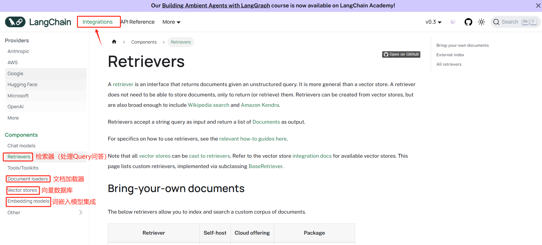Image resolution: width=542 pixels, height=245 pixels.
Task: Open the Documents link
Action: (266, 122)
